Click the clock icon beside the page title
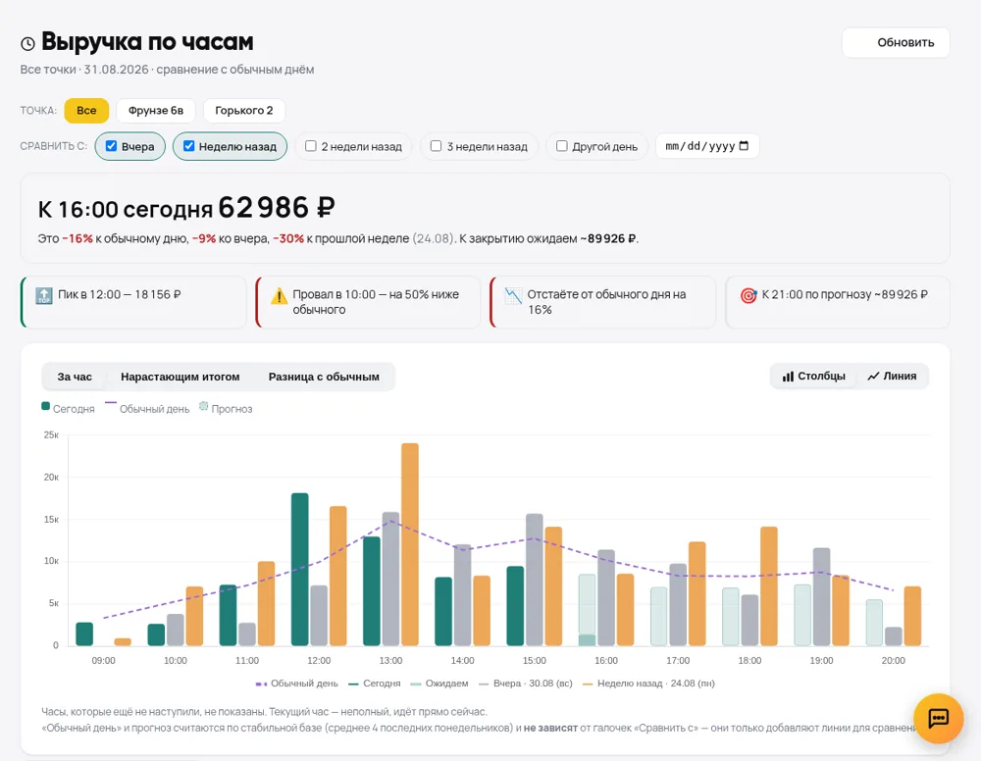981x761 pixels. tap(27, 44)
